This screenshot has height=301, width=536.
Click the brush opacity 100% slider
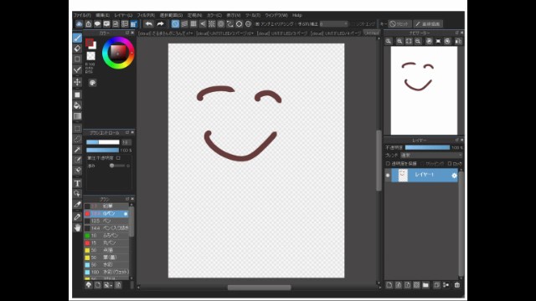pos(102,150)
